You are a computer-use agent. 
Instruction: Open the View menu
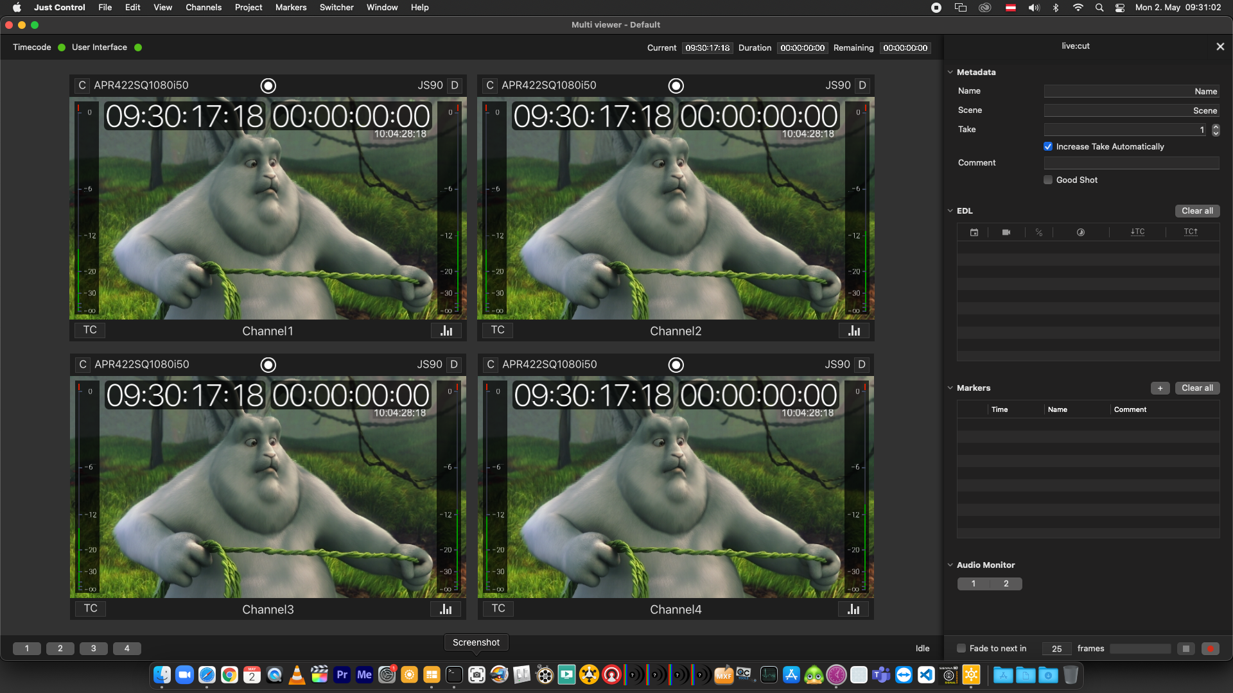(162, 8)
